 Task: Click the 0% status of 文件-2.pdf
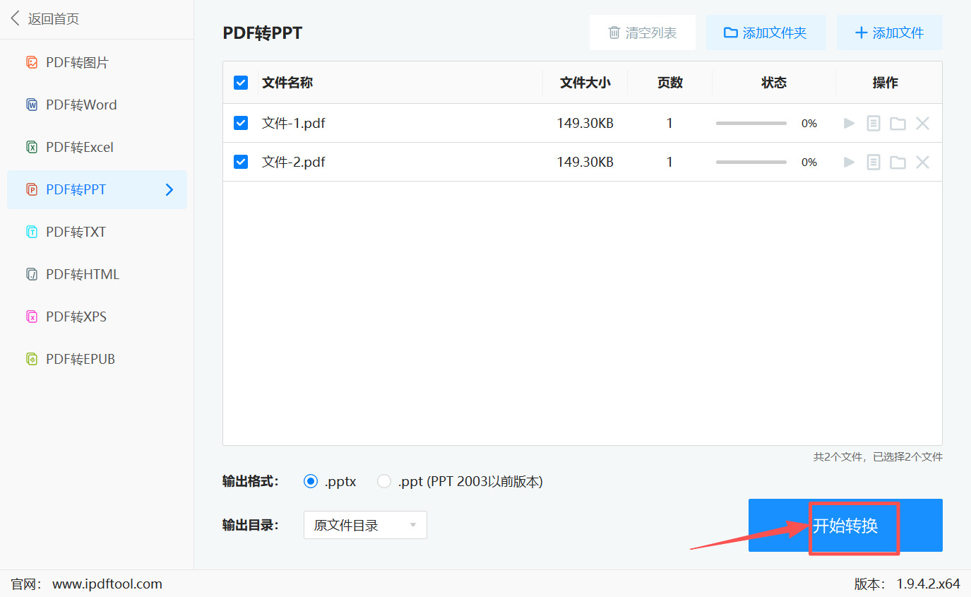[x=809, y=162]
